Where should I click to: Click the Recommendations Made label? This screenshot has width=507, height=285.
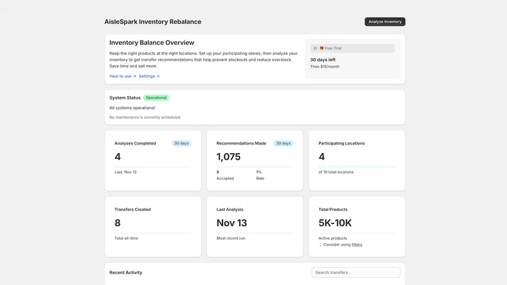(x=241, y=143)
